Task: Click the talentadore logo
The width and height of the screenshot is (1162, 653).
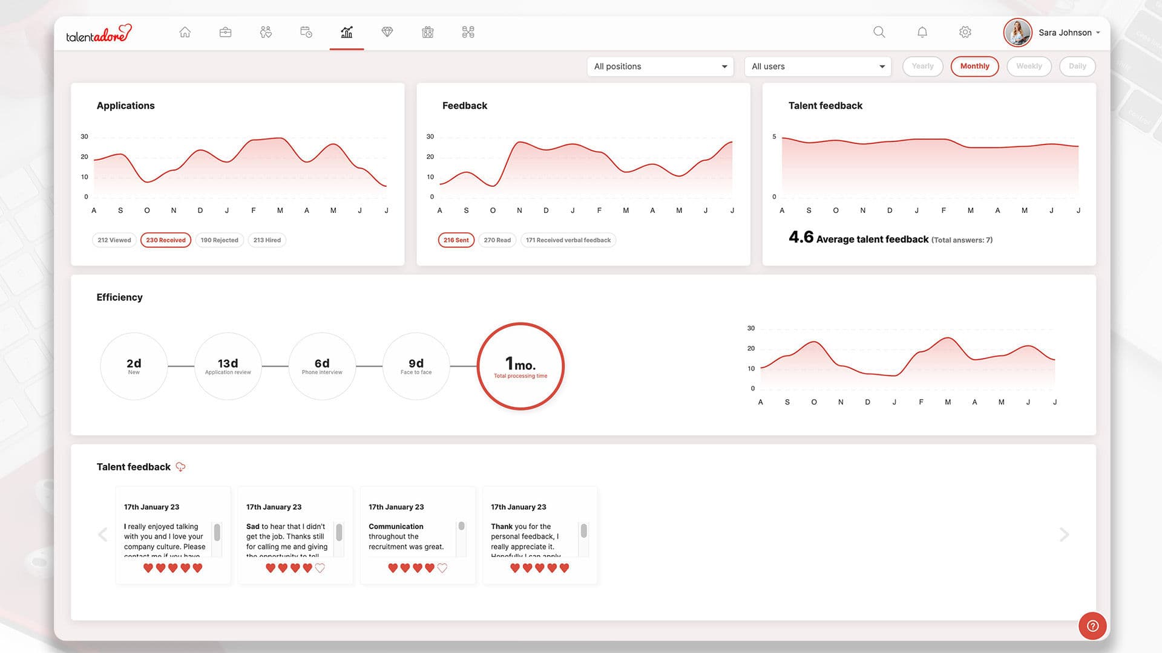Action: (x=99, y=33)
